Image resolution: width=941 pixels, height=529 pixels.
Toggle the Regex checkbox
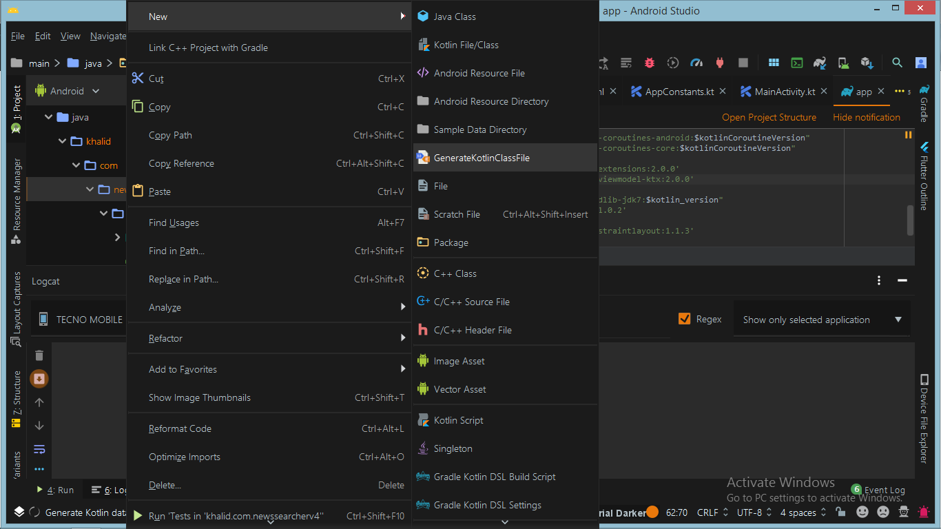tap(684, 318)
